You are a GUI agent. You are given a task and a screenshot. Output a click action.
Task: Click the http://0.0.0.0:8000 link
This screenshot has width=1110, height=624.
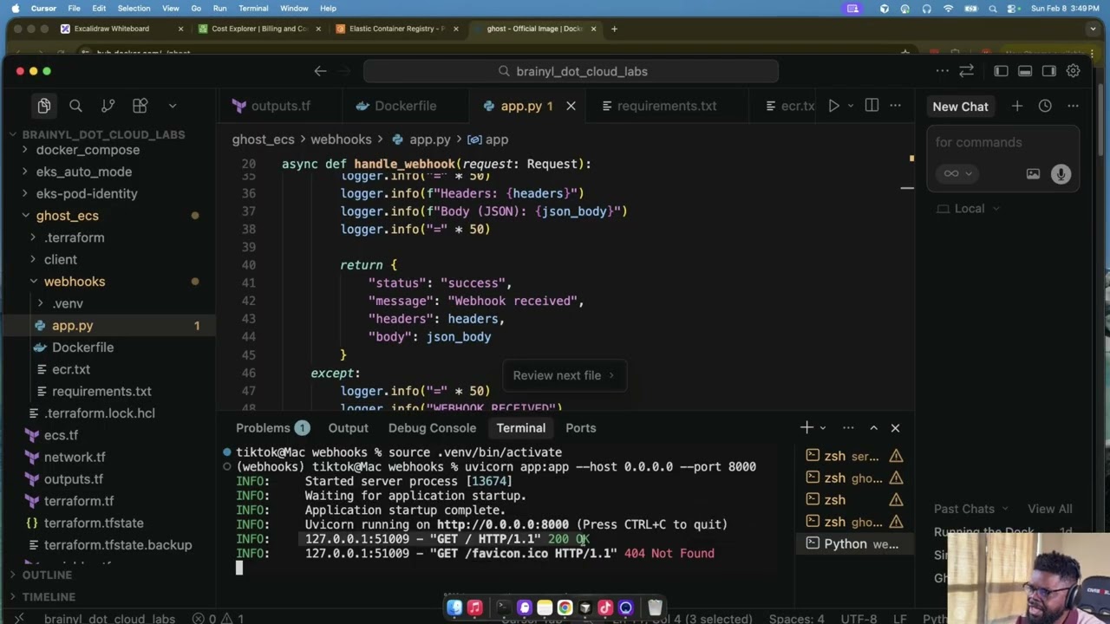click(x=503, y=524)
